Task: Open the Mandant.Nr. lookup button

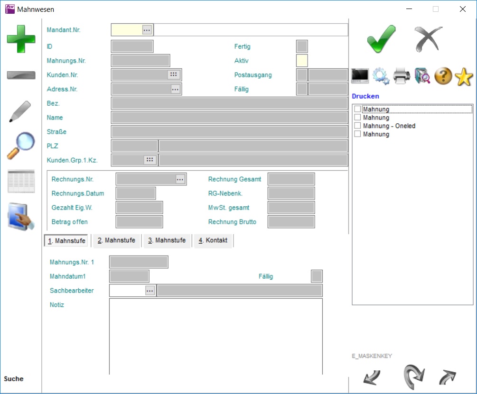Action: (x=147, y=30)
